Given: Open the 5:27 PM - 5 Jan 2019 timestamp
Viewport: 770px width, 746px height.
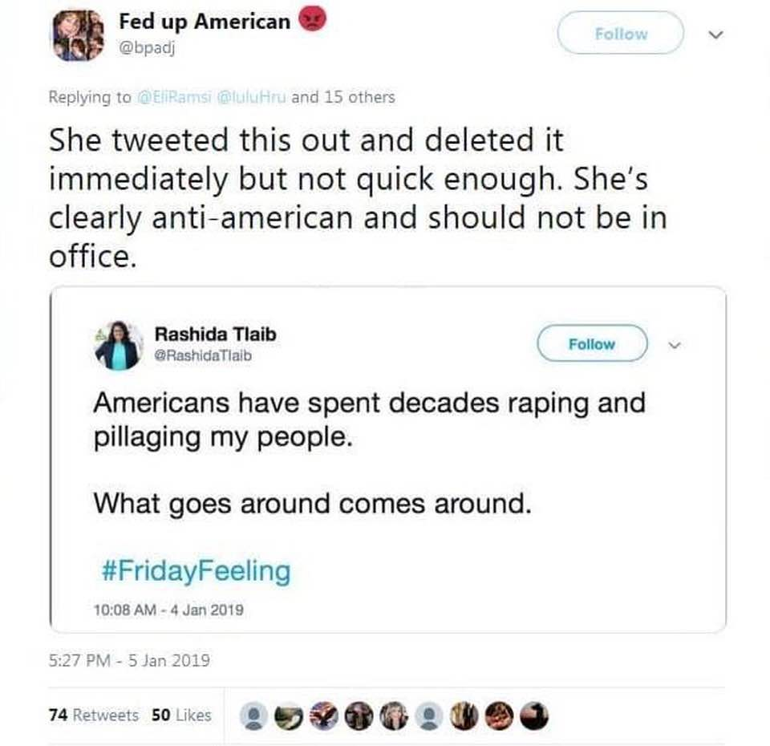Looking at the screenshot, I should coord(129,660).
